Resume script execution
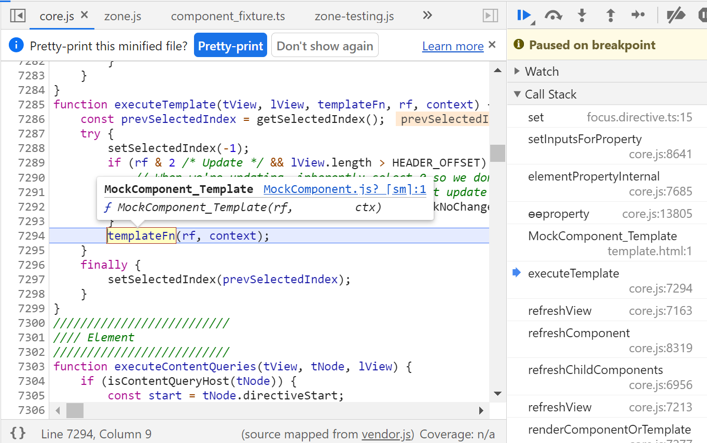Viewport: 707px width, 443px height. [525, 16]
